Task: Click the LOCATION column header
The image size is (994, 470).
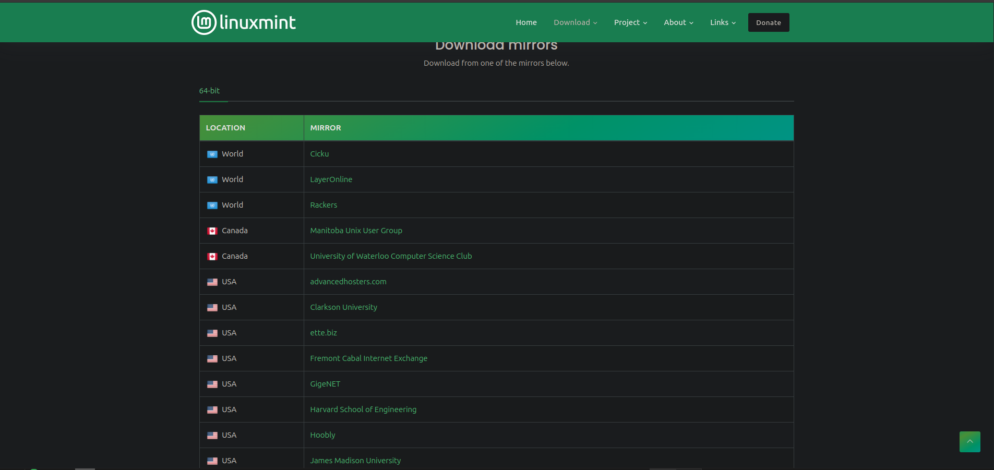Action: (x=252, y=128)
